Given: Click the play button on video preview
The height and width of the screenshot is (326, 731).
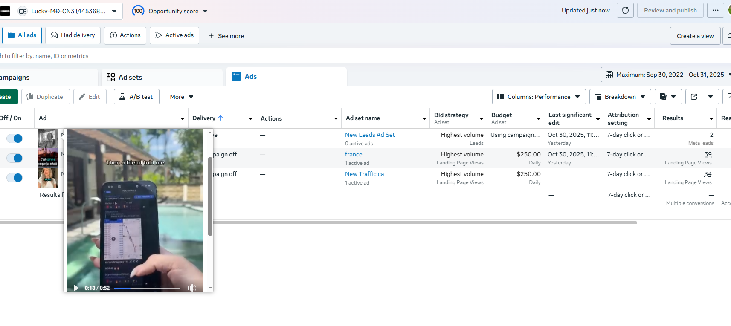Looking at the screenshot, I should (x=76, y=288).
